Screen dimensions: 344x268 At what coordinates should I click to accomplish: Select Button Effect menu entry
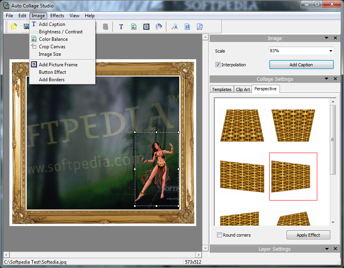pos(52,72)
